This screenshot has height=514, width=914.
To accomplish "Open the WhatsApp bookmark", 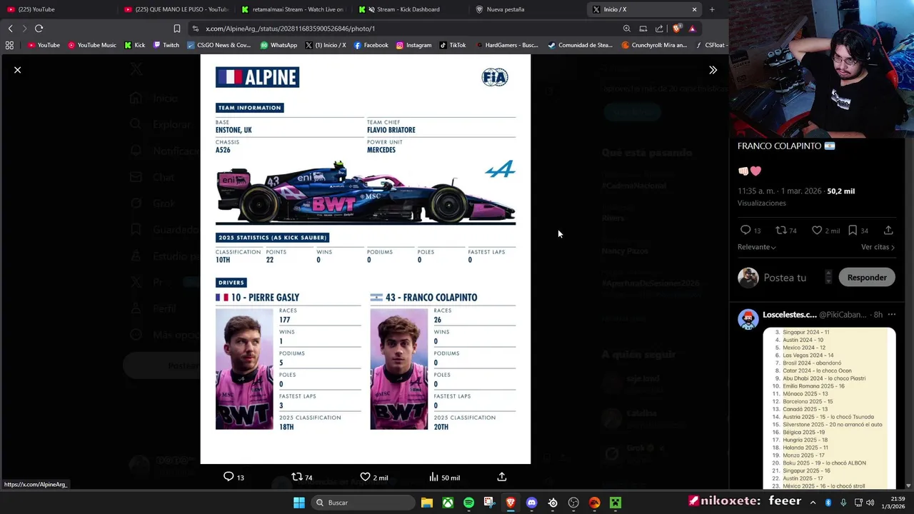I will click(278, 45).
